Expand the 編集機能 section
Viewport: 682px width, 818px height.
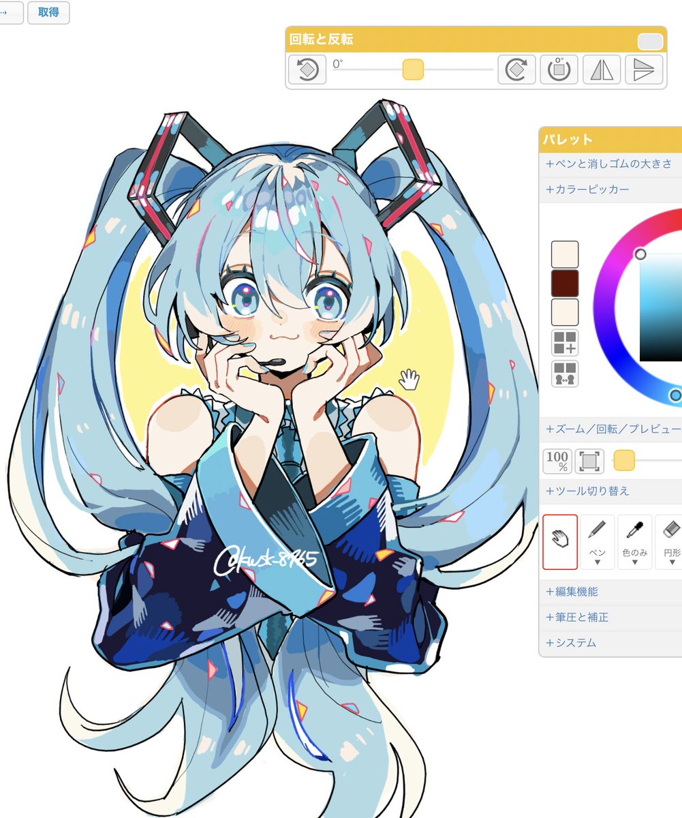[574, 592]
